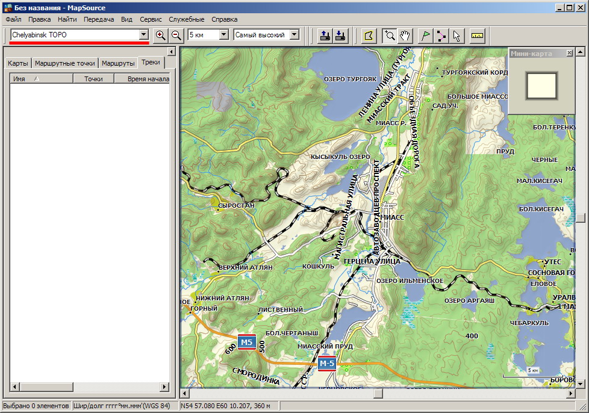Click the track list horizontal scrollbar thumb
Screen dimensions: 589x413
(46, 387)
